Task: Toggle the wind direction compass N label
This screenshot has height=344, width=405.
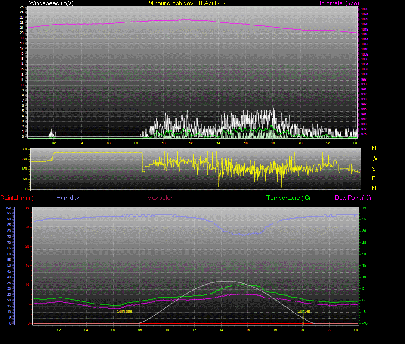Action: point(374,149)
